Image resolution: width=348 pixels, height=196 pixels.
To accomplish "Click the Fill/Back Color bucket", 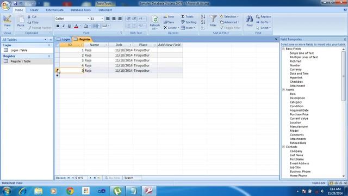I will (86, 26).
